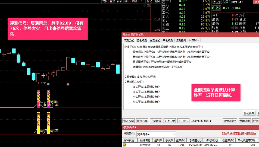Screen dimensions: 259x147
Task: Select the 设置报告 tab
Action: click(194, 40)
